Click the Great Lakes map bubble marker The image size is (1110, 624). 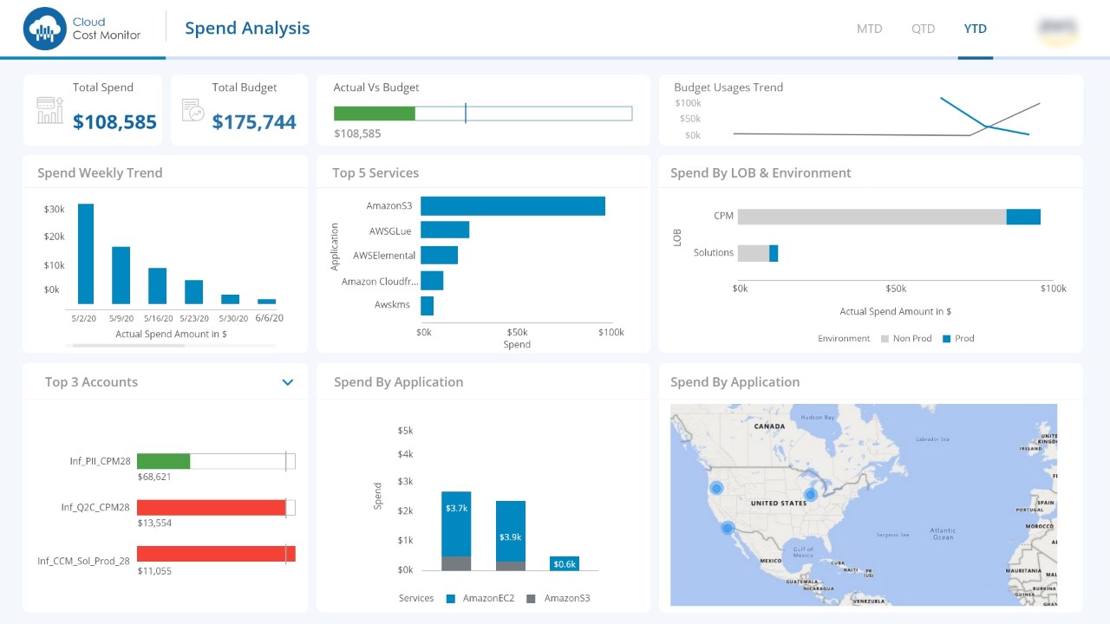click(x=810, y=495)
